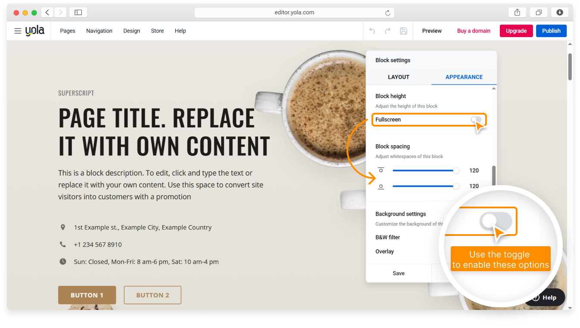The image size is (580, 328).
Task: Reload page using address bar icon
Action: click(x=388, y=13)
